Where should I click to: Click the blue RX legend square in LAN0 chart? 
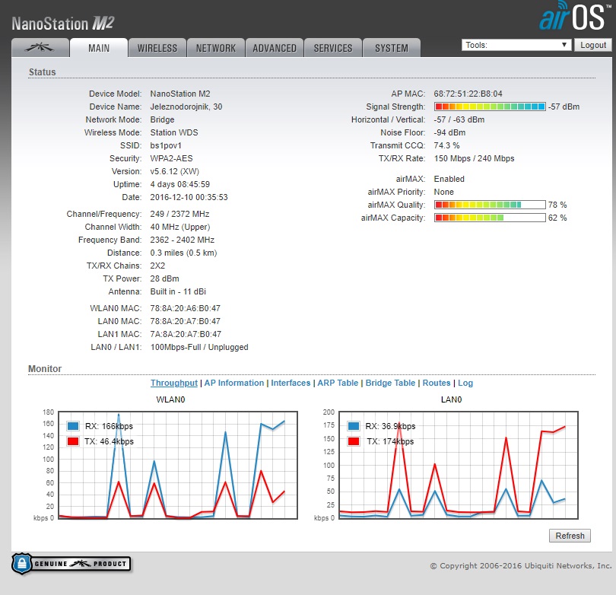(x=354, y=426)
